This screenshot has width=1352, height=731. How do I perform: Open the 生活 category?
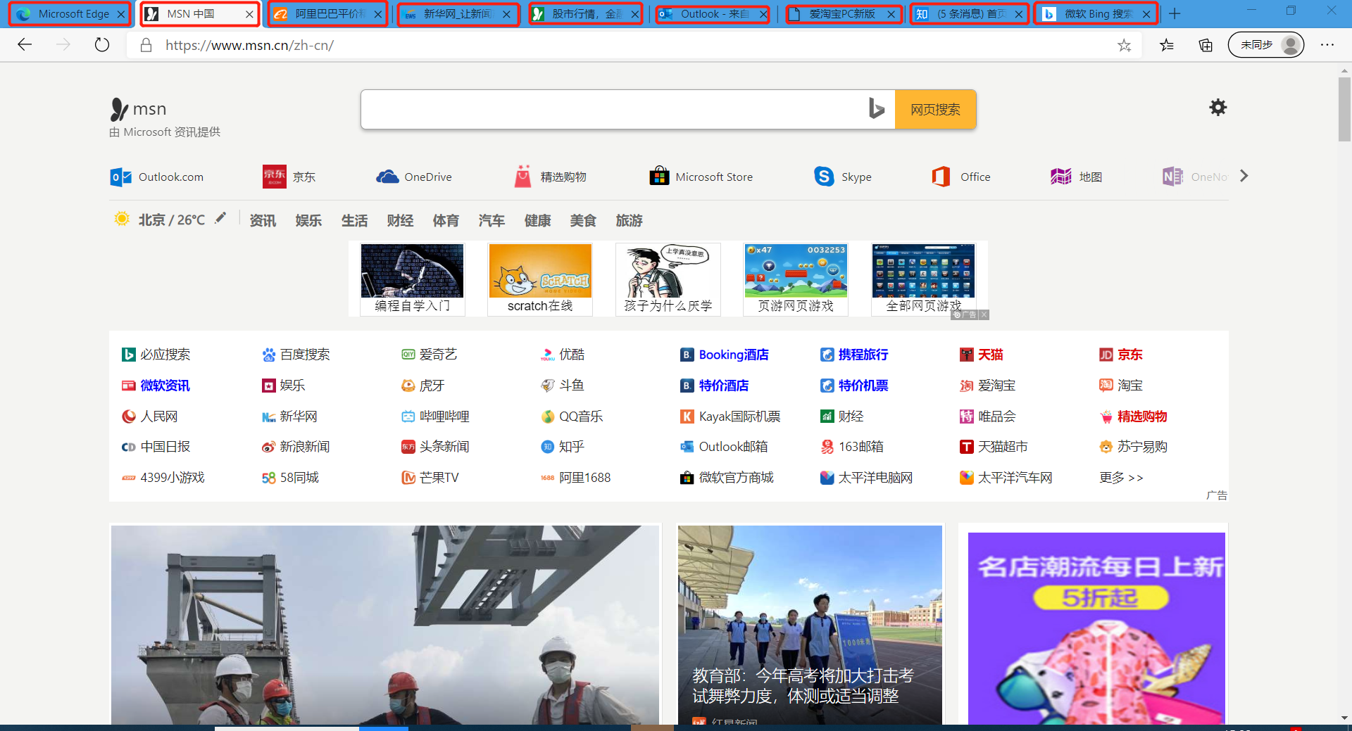tap(354, 220)
